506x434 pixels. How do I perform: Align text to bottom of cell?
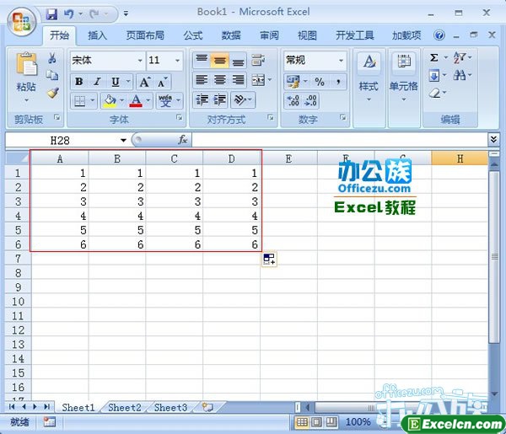(x=238, y=60)
